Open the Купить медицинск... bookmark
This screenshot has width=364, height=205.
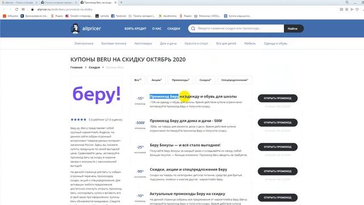pyautogui.click(x=238, y=16)
